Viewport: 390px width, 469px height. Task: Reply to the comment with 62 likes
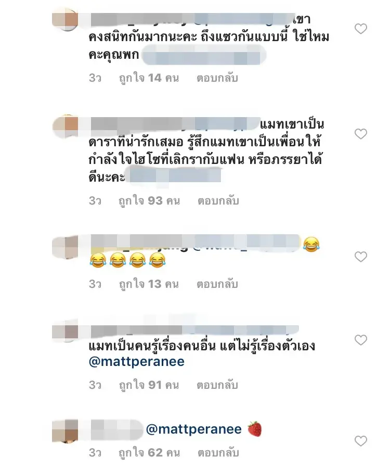[x=218, y=452]
